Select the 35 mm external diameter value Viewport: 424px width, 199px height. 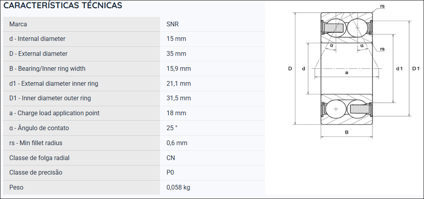click(176, 54)
